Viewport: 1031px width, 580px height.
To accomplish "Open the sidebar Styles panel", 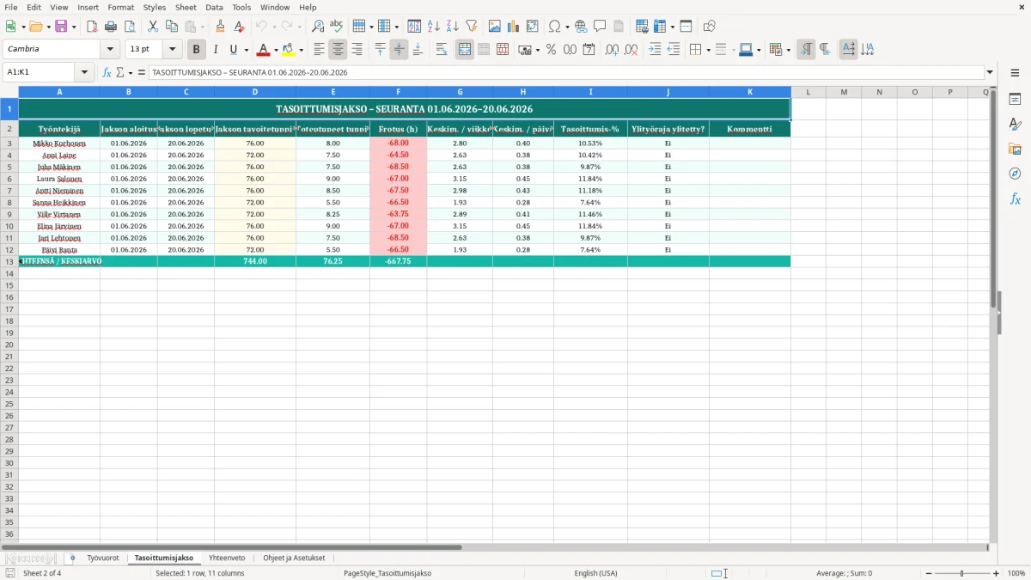I will 1015,124.
